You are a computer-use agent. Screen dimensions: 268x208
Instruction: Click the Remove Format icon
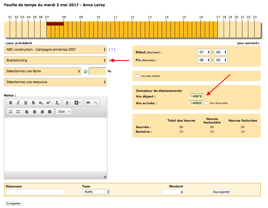(57, 103)
